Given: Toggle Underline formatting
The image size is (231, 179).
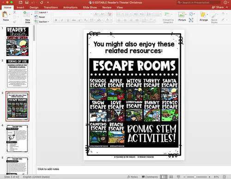Looking at the screenshot, I should coord(68,20).
